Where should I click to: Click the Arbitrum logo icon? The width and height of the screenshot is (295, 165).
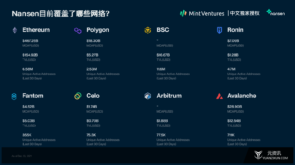click(148, 96)
